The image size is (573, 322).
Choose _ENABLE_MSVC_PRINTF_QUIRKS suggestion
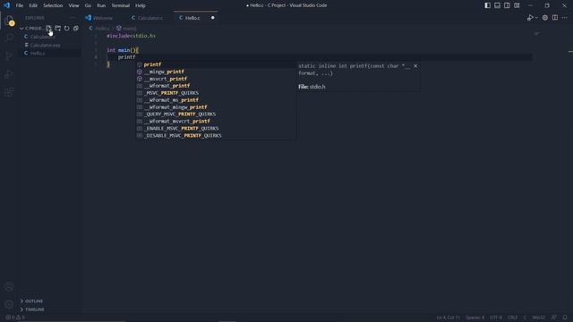[216, 129]
